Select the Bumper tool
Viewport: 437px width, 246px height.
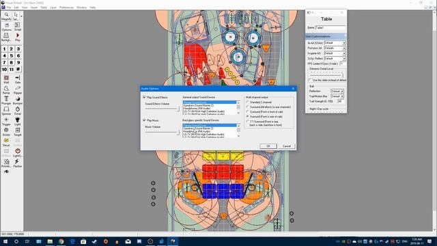17,100
